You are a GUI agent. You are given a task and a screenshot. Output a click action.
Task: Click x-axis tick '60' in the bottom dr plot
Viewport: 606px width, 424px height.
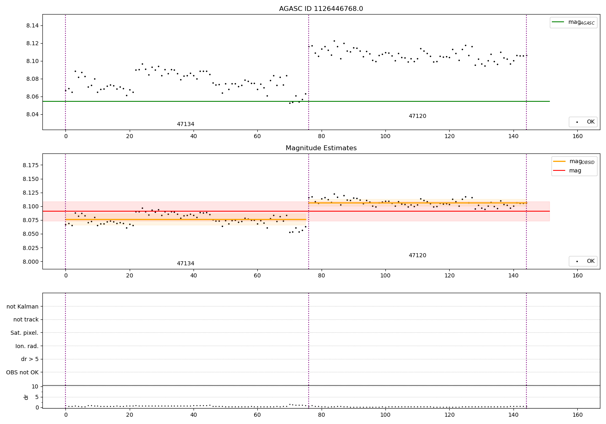(x=257, y=415)
